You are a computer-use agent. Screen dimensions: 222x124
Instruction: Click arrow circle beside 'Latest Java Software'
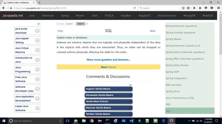(x=37, y=108)
